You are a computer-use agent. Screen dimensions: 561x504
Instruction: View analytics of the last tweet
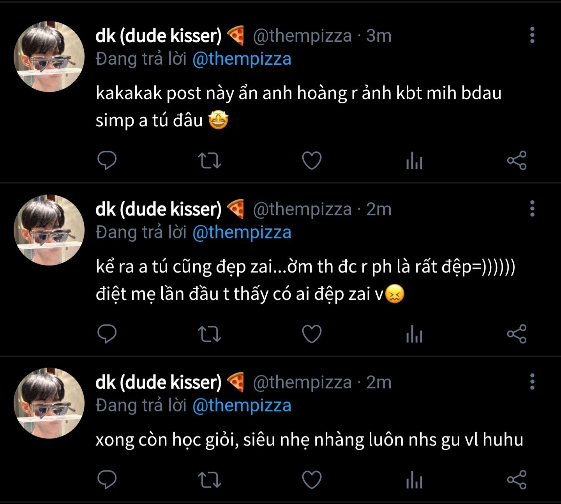click(x=414, y=479)
